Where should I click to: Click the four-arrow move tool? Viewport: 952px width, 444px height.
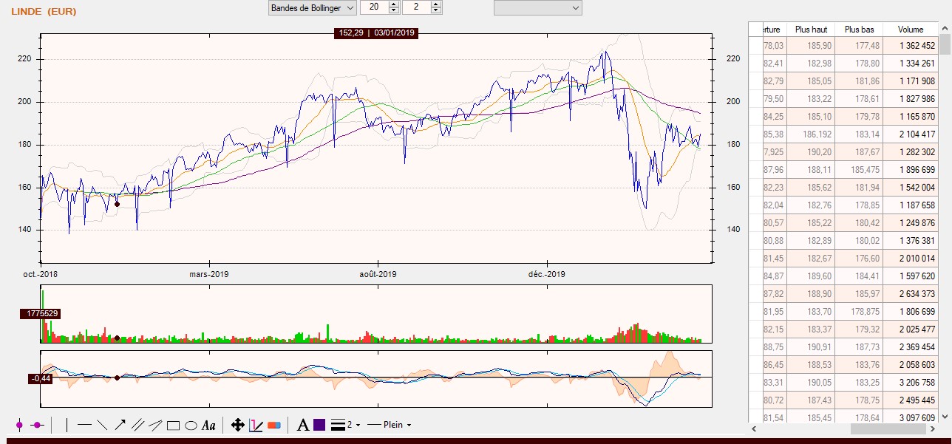(238, 425)
